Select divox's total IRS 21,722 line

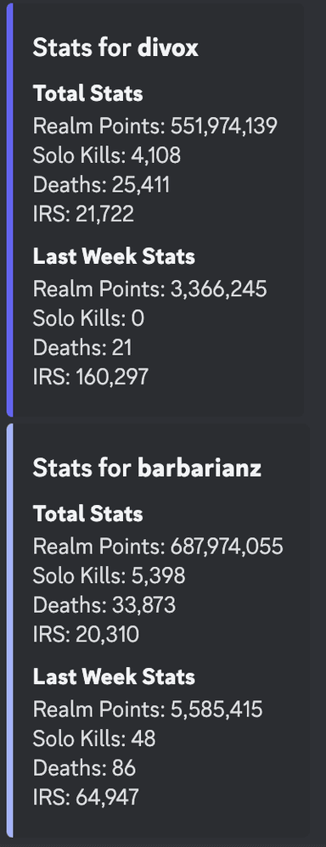pyautogui.click(x=83, y=214)
